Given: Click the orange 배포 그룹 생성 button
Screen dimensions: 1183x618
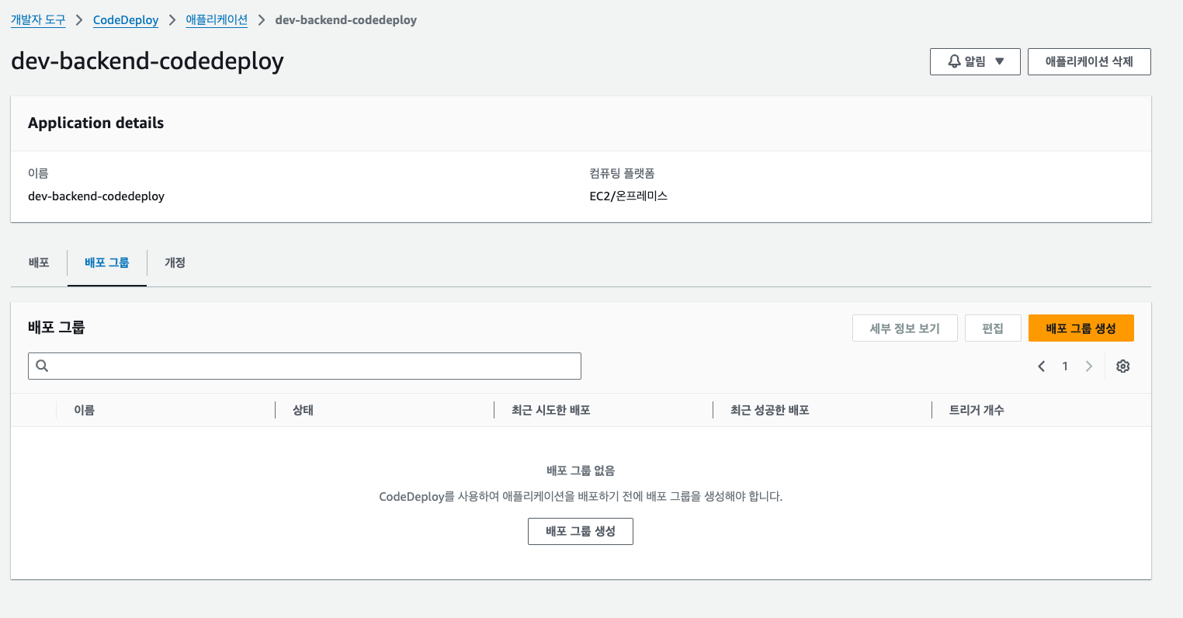Looking at the screenshot, I should 1081,328.
